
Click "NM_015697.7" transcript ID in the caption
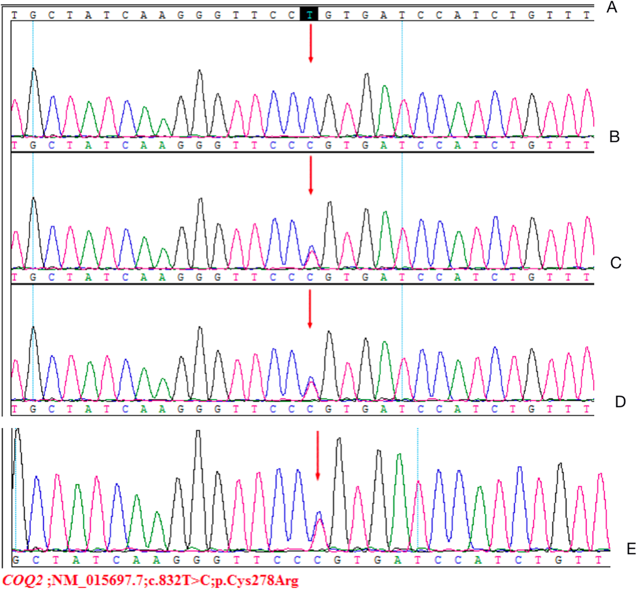(97, 581)
